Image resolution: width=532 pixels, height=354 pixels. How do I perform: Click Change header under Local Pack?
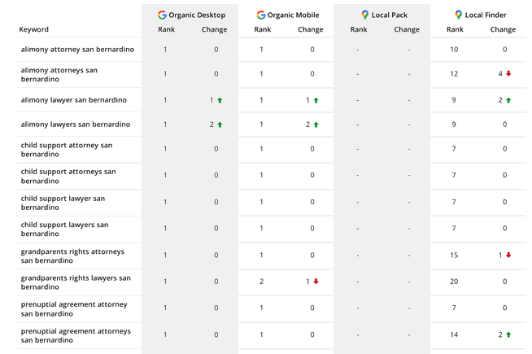[407, 29]
